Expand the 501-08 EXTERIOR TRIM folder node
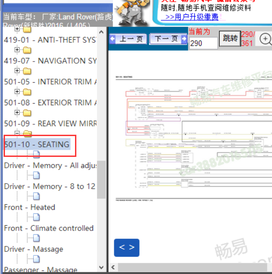Viewport: 272px width, 274px height. pyautogui.click(x=17, y=112)
